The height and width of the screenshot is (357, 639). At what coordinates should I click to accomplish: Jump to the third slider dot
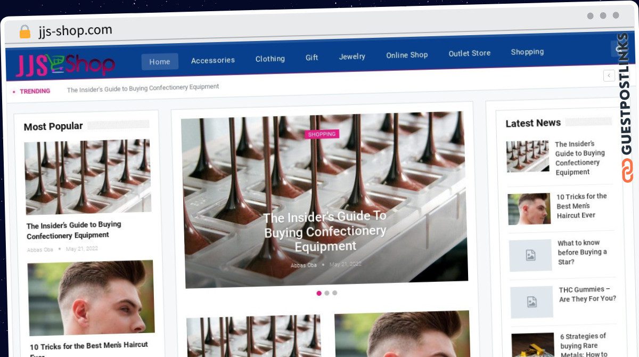point(334,293)
